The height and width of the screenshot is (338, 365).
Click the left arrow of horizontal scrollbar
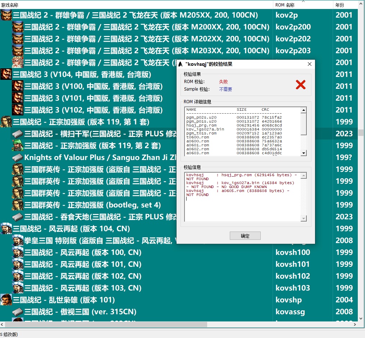(2, 324)
